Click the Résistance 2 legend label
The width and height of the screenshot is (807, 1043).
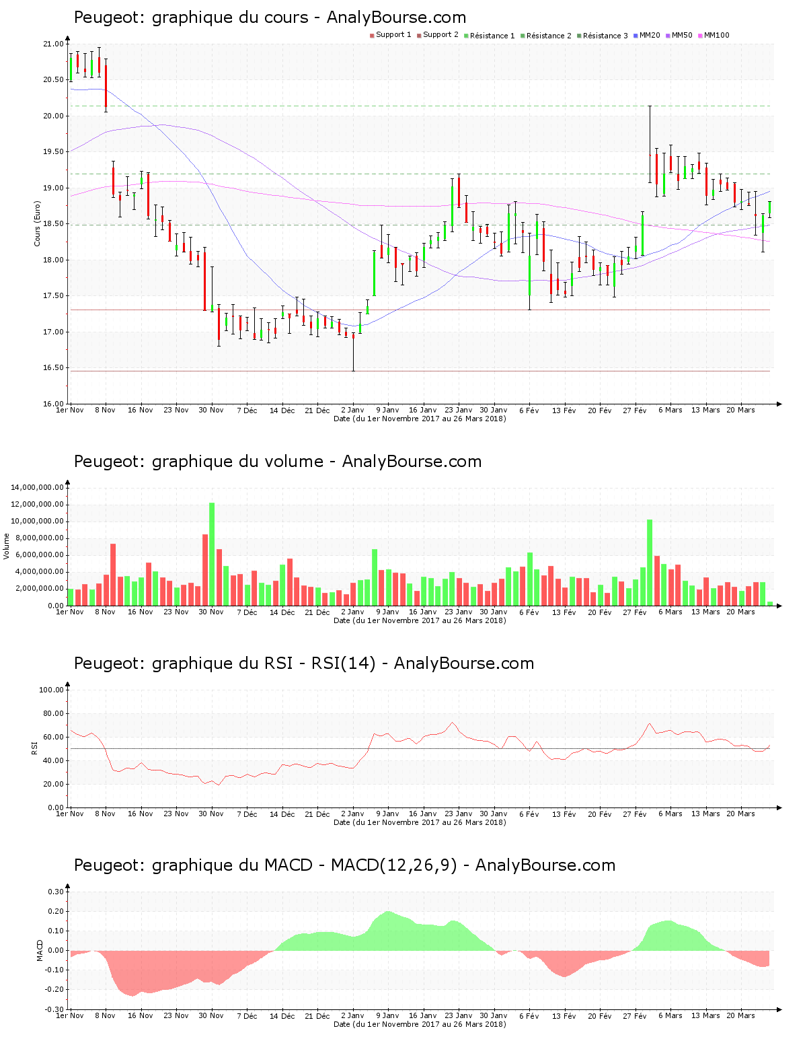(x=549, y=36)
